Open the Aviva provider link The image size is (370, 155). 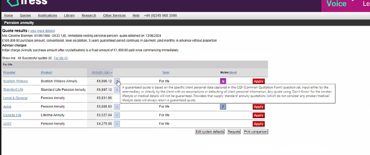pyautogui.click(x=7, y=107)
